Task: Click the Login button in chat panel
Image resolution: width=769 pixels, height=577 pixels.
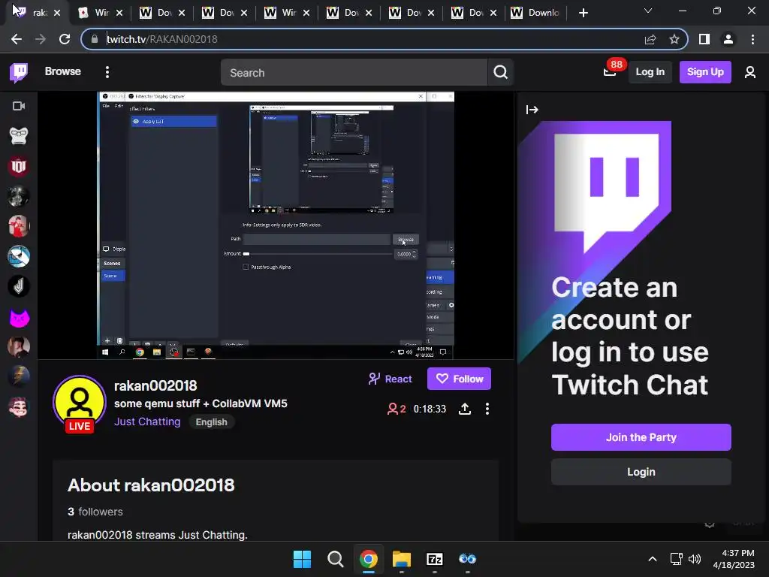Action: [x=641, y=472]
